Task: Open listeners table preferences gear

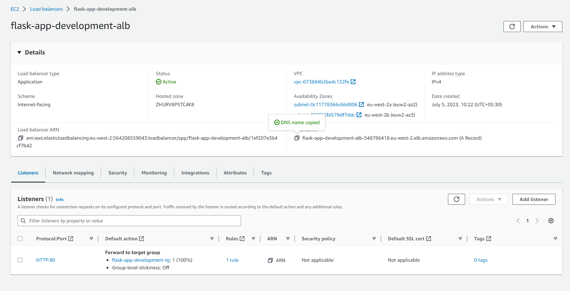Action: coord(551,221)
